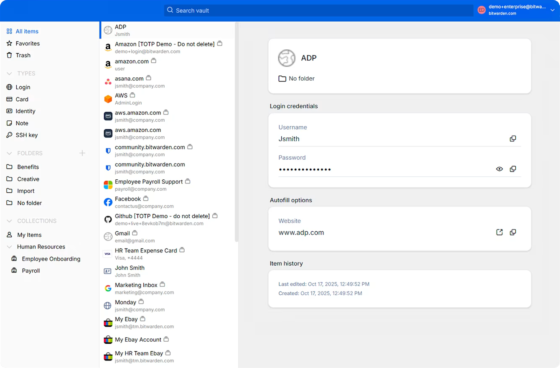This screenshot has width=560, height=368.
Task: Click the Visa card icon
Action: coord(108,254)
